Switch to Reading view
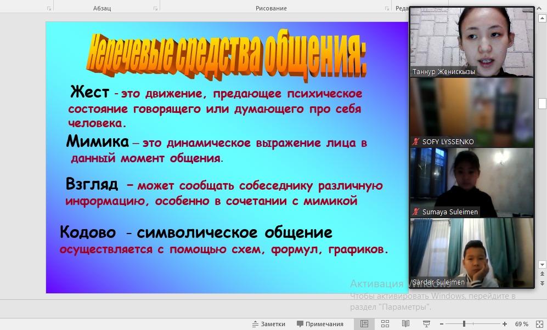547x330 pixels. (x=405, y=324)
